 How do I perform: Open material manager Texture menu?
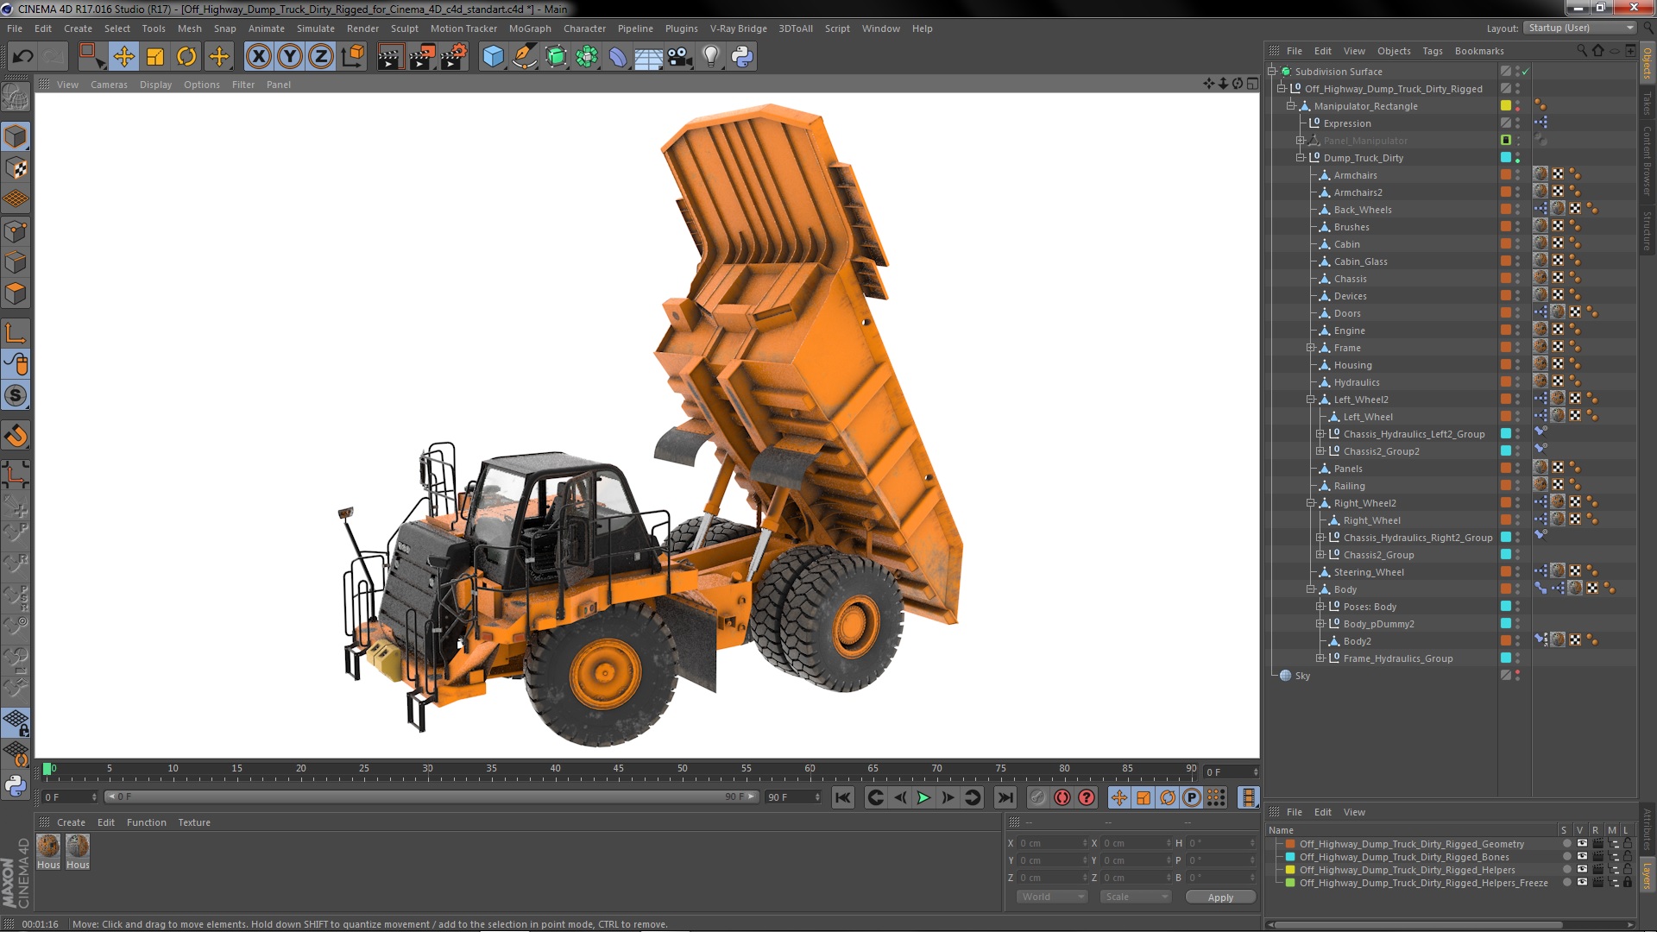coord(194,822)
